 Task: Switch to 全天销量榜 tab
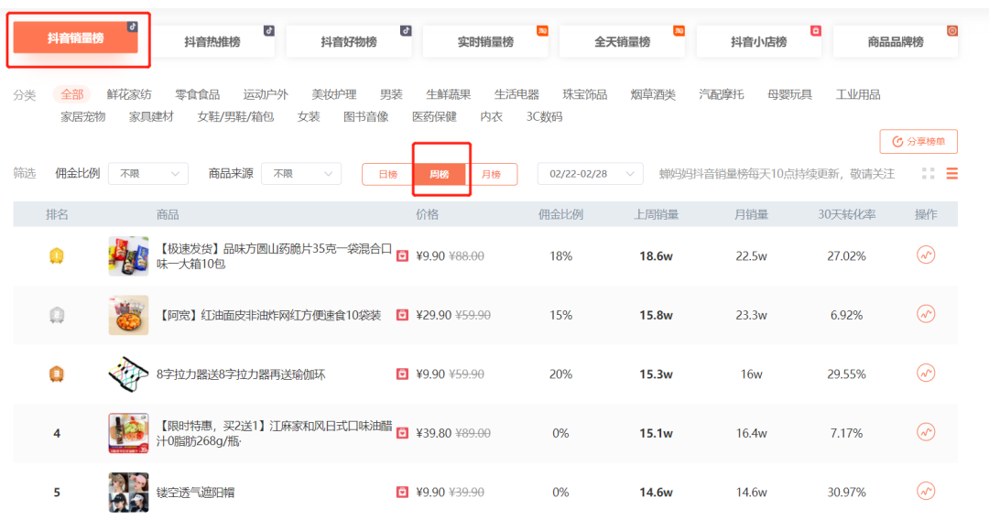[623, 41]
